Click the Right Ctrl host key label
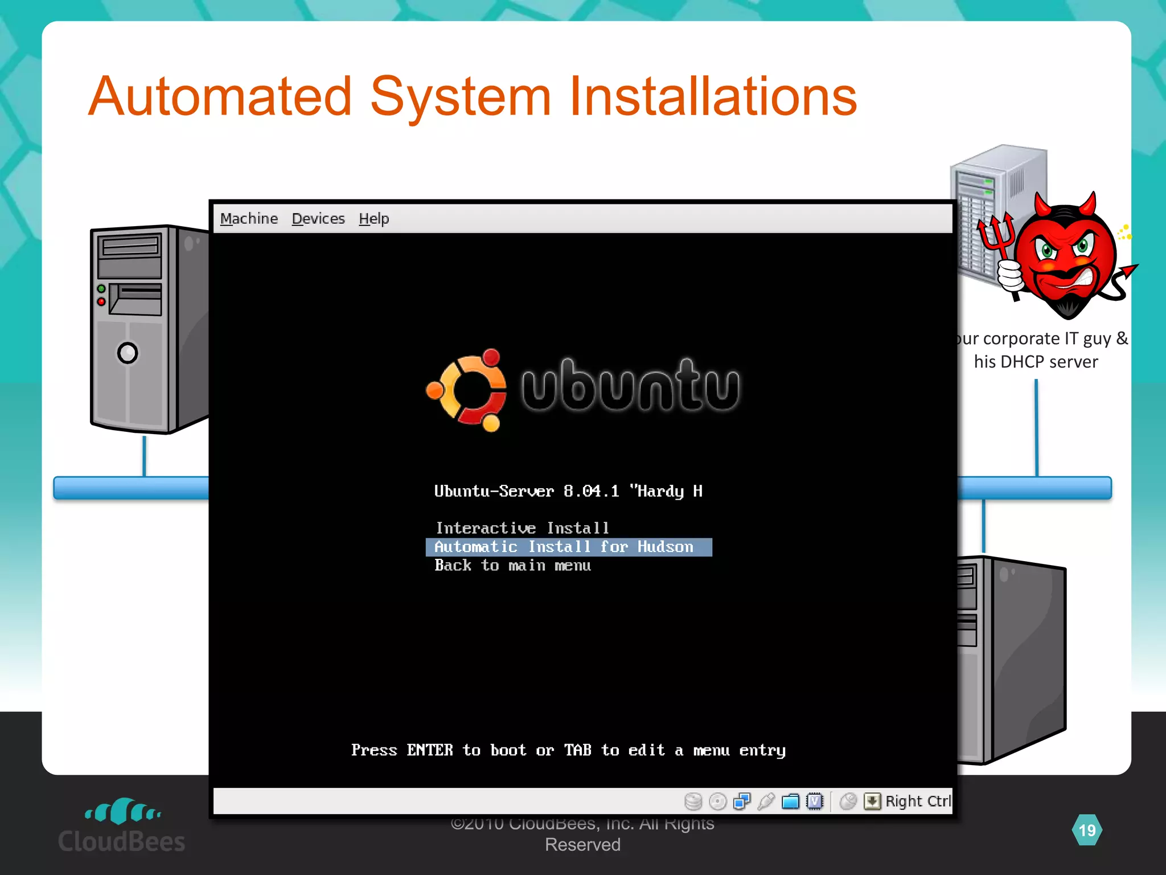1166x875 pixels. [918, 802]
